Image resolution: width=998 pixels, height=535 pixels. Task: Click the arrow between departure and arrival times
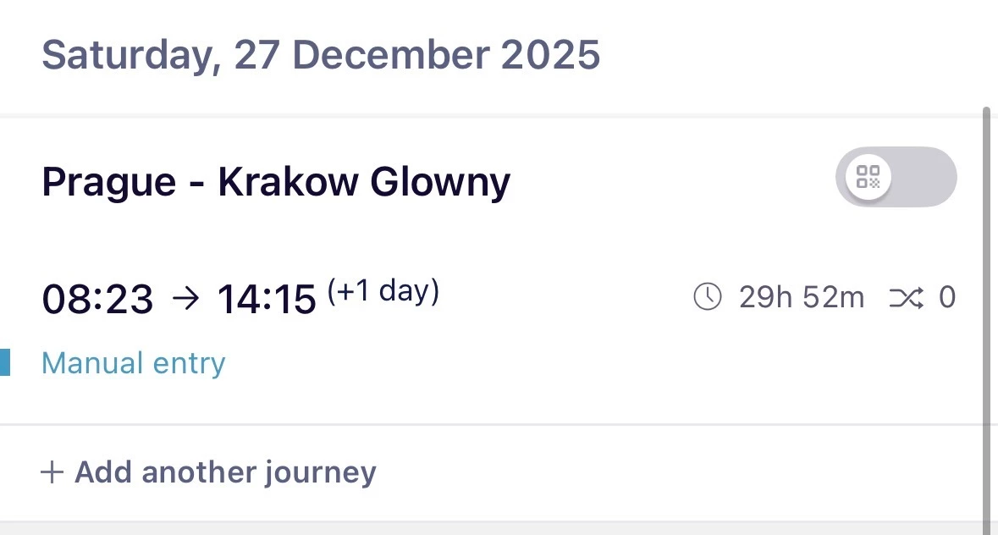[x=185, y=298]
